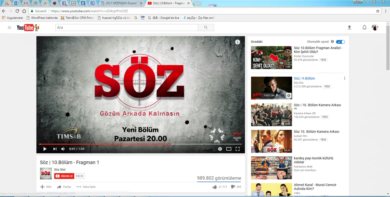390x197 pixels.
Task: Click the 989.802 görüntüleme view count
Action: coord(219,178)
